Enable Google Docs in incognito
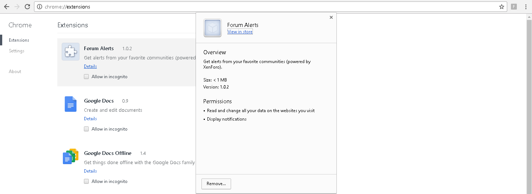 [x=86, y=129]
